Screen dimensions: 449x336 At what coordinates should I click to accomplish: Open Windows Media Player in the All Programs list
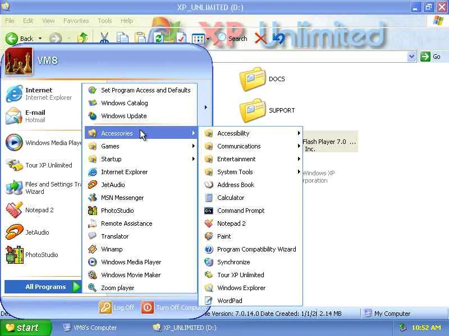(141, 262)
